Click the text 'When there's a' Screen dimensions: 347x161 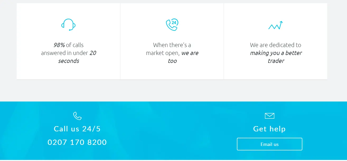172,45
